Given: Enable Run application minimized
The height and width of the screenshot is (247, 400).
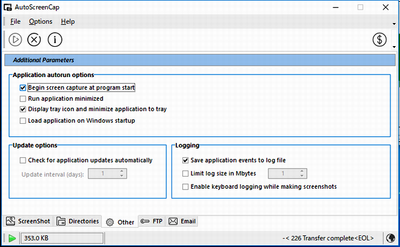Looking at the screenshot, I should coord(22,98).
